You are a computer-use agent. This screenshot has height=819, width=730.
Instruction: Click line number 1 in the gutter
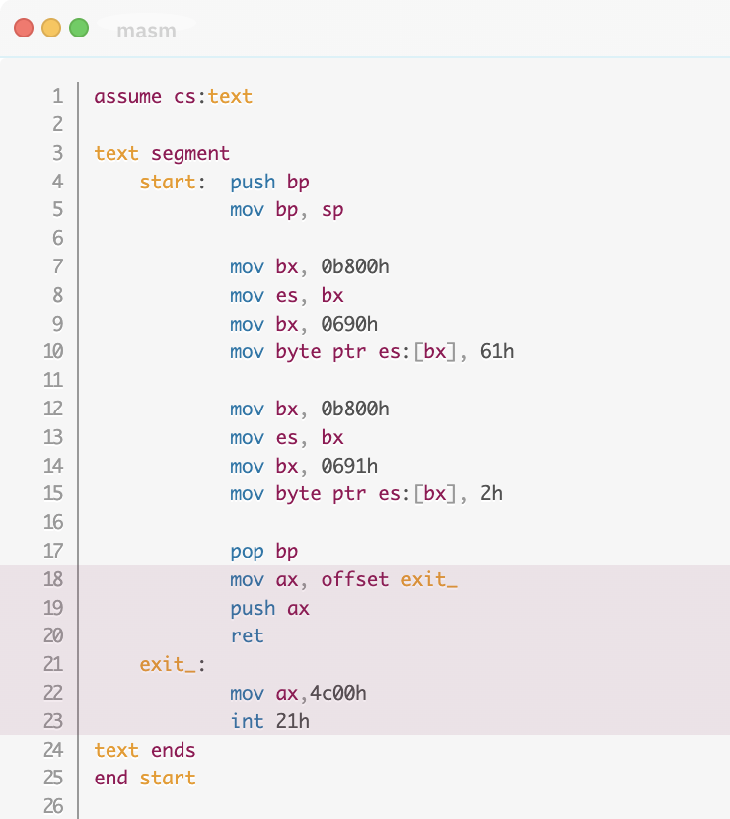click(57, 97)
